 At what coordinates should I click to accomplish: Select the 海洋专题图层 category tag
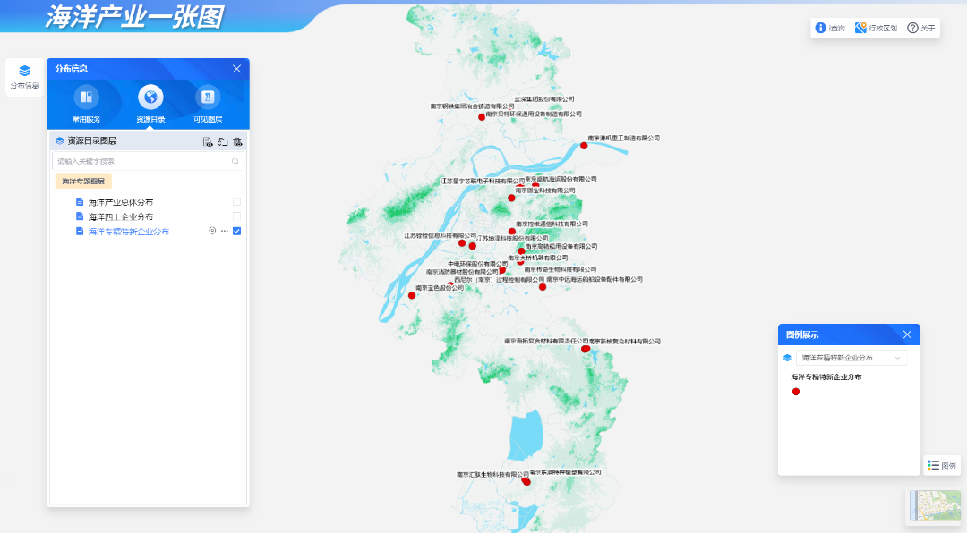pyautogui.click(x=83, y=182)
